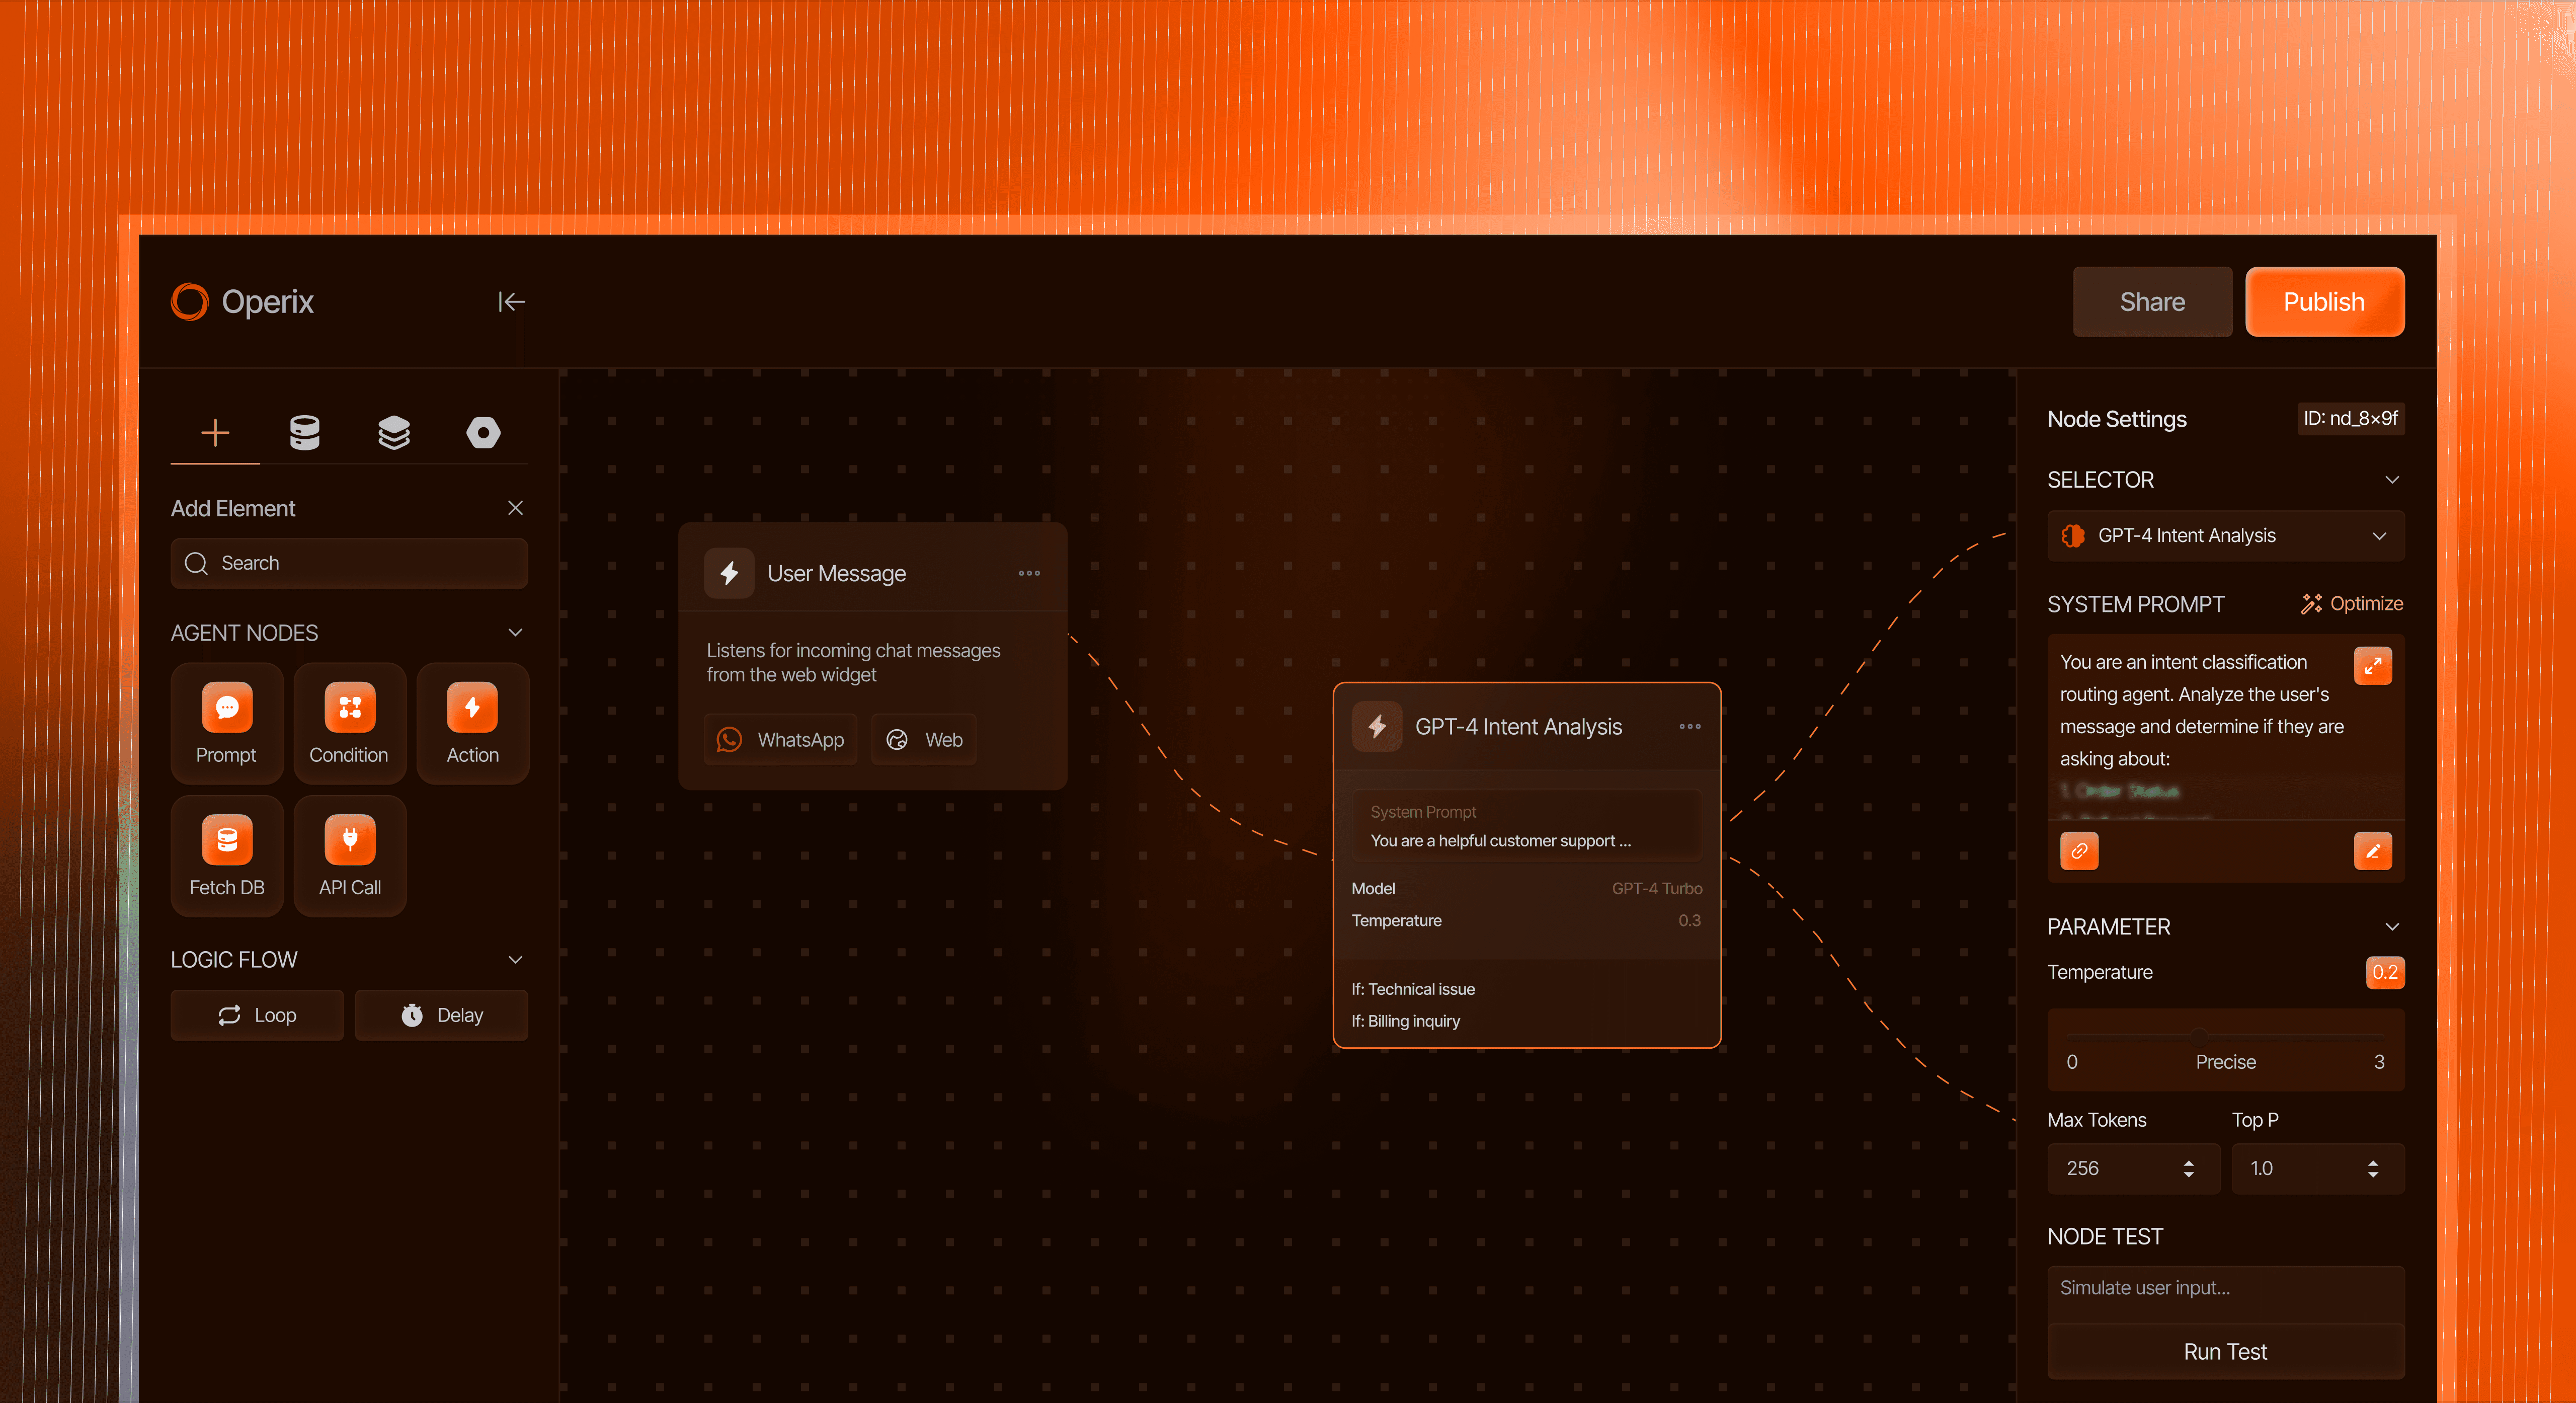The width and height of the screenshot is (2576, 1403).
Task: Open the User Message node options menu
Action: click(x=1029, y=574)
